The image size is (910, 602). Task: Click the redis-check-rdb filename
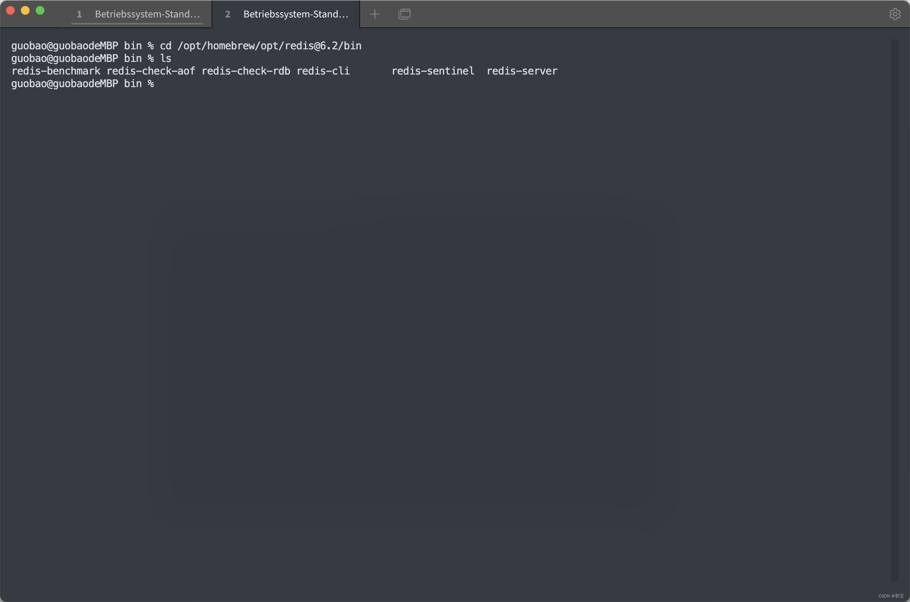(x=246, y=71)
